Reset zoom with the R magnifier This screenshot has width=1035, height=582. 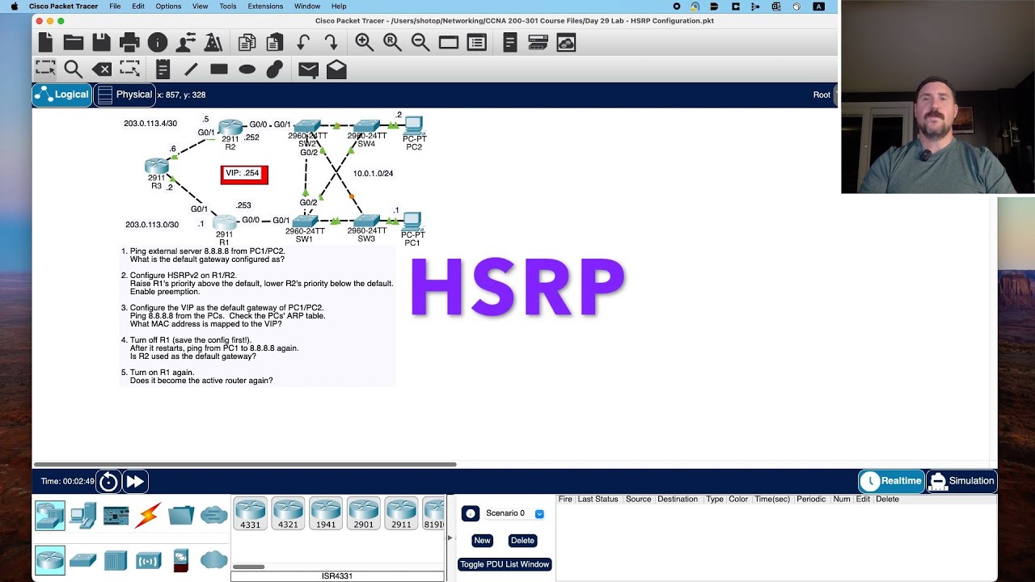pos(393,43)
